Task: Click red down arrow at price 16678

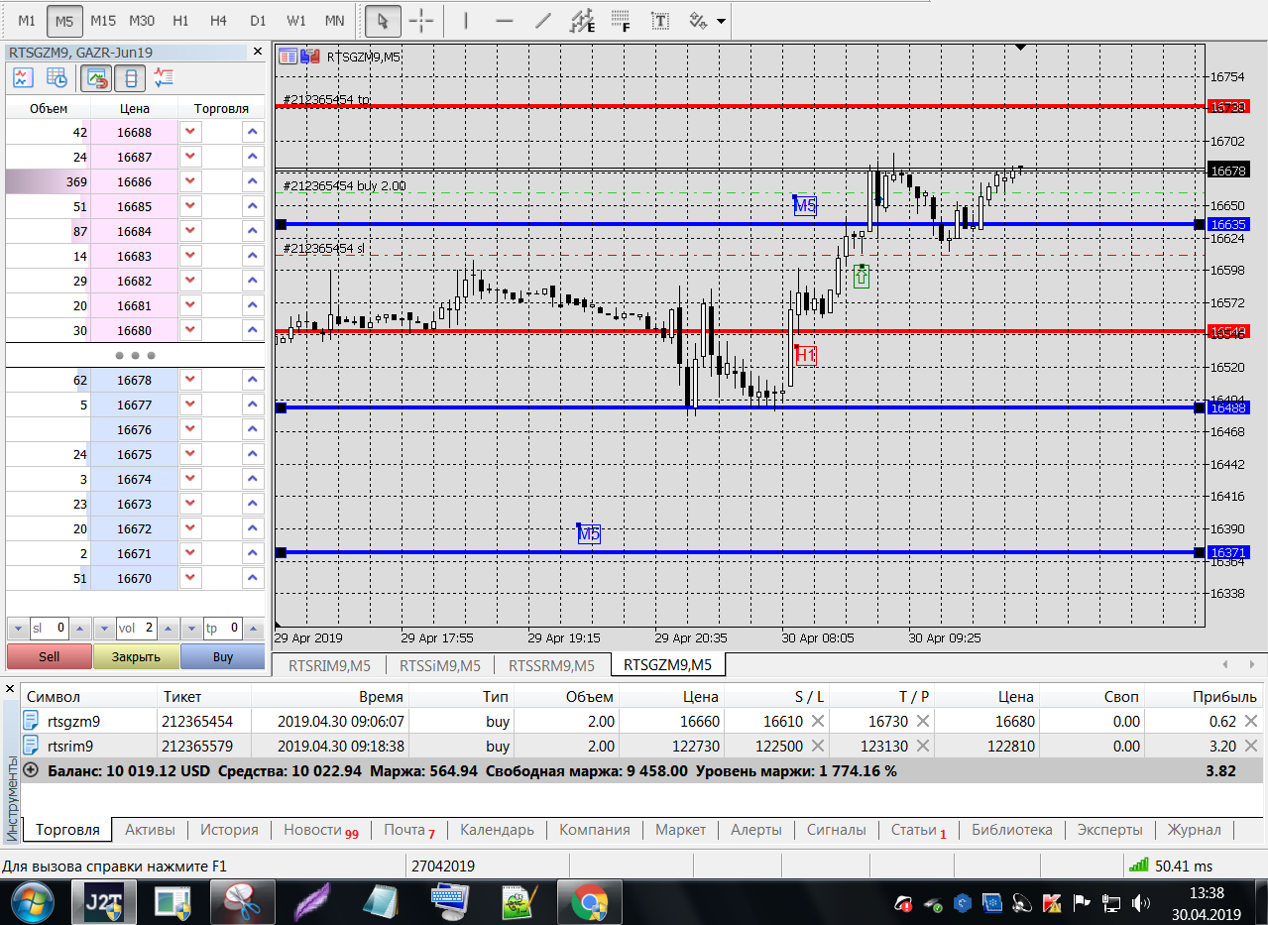Action: point(190,381)
